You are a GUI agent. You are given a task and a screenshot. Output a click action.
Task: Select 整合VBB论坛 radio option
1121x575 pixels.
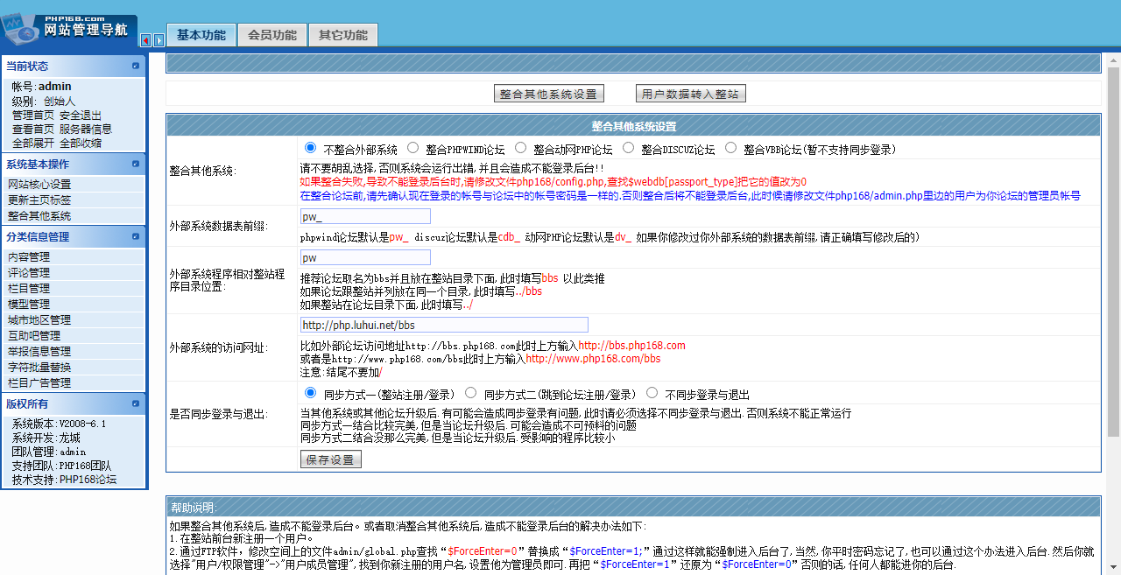tap(731, 148)
